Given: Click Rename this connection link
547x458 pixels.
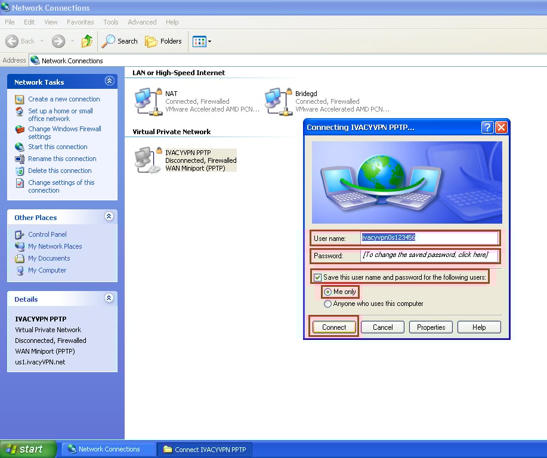Looking at the screenshot, I should (x=62, y=159).
